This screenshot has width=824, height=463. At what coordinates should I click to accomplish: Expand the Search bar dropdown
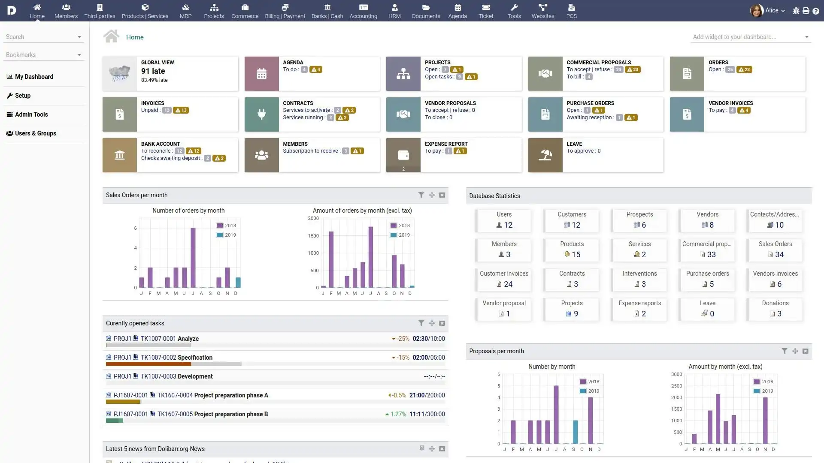[79, 36]
